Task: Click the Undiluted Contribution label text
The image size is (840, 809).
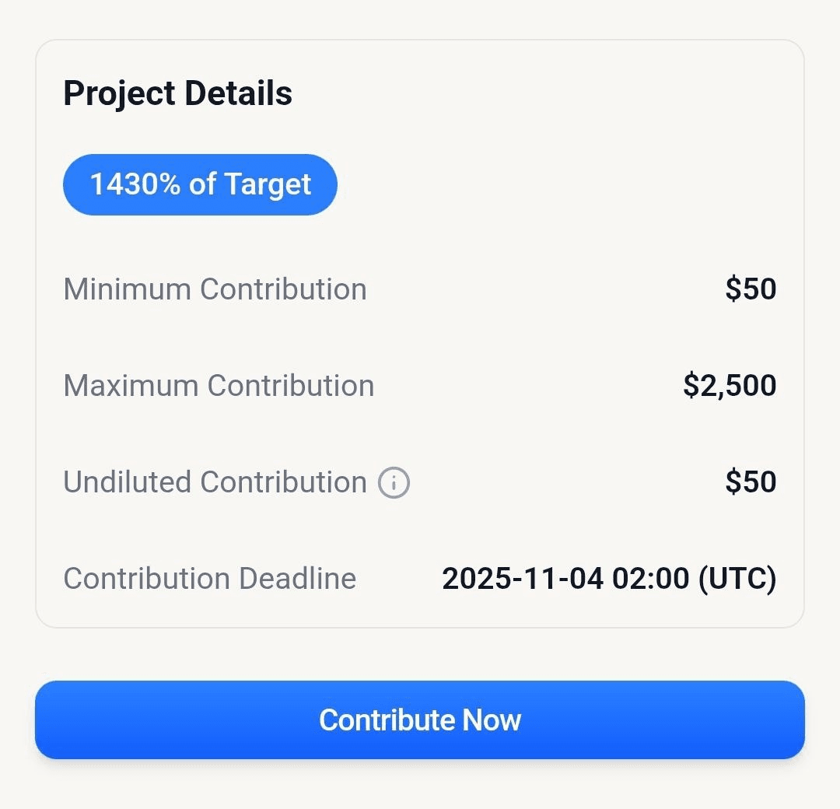Action: point(215,482)
